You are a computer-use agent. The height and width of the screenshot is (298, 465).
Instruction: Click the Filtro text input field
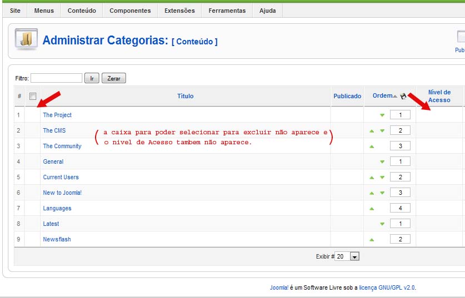(56, 78)
